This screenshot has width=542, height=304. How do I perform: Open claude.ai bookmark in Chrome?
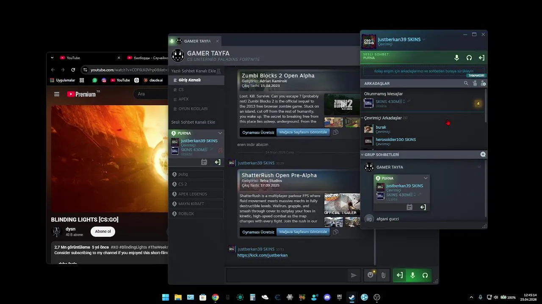(153, 80)
